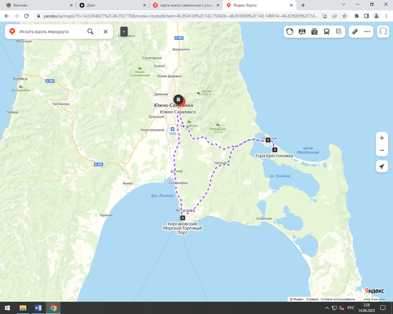Open Word from the taskbar
The height and width of the screenshot is (314, 393).
(x=38, y=308)
